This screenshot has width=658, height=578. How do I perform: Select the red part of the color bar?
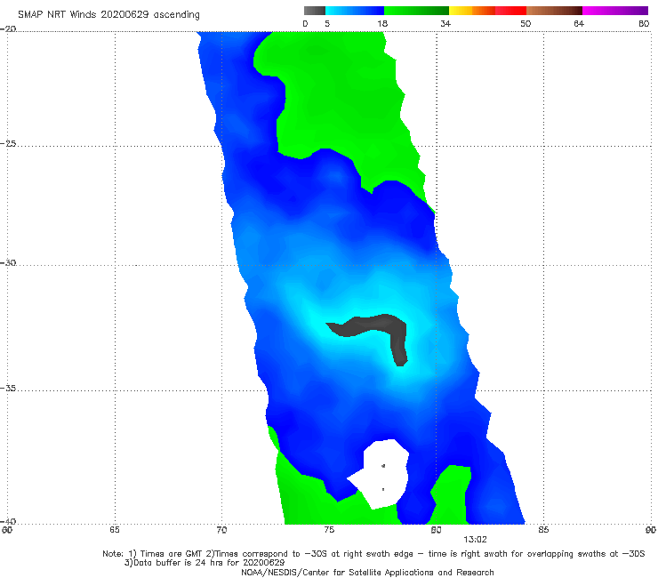[x=510, y=11]
